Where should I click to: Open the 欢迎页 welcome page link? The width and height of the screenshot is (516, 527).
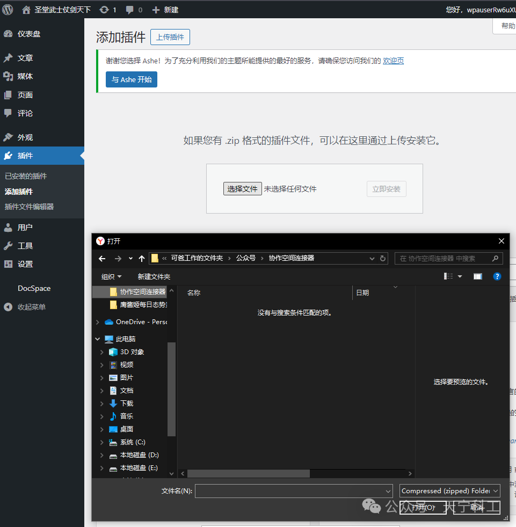(393, 61)
